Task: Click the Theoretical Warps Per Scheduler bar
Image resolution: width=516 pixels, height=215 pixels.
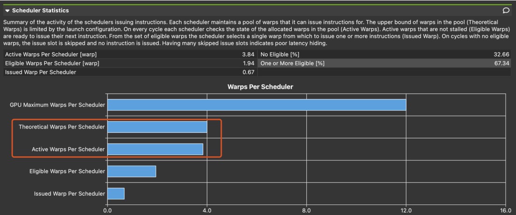Action: 157,127
